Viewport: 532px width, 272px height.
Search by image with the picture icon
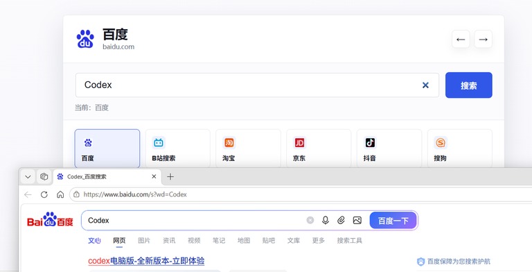[357, 221]
